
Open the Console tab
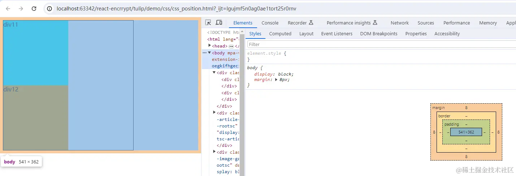coord(270,23)
